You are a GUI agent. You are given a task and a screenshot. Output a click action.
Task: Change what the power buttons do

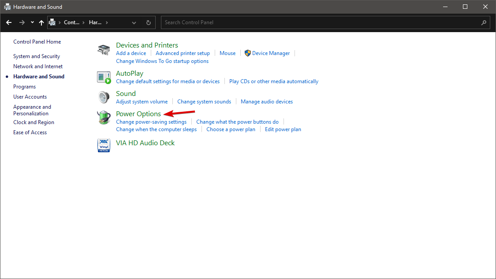coord(237,122)
